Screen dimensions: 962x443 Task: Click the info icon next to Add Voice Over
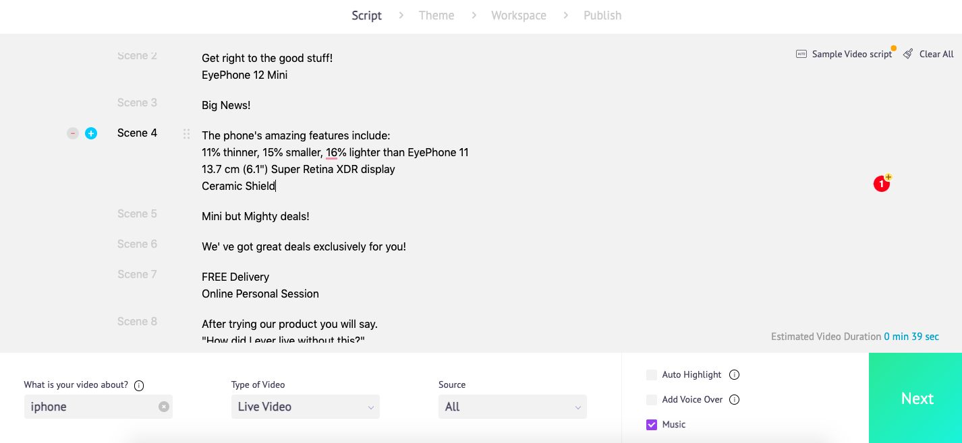[735, 399]
